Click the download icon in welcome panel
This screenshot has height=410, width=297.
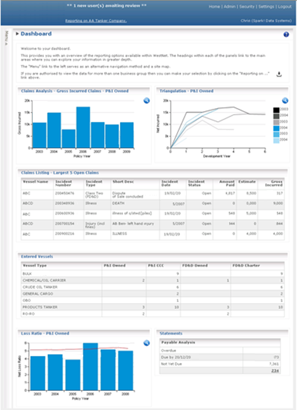(279, 74)
